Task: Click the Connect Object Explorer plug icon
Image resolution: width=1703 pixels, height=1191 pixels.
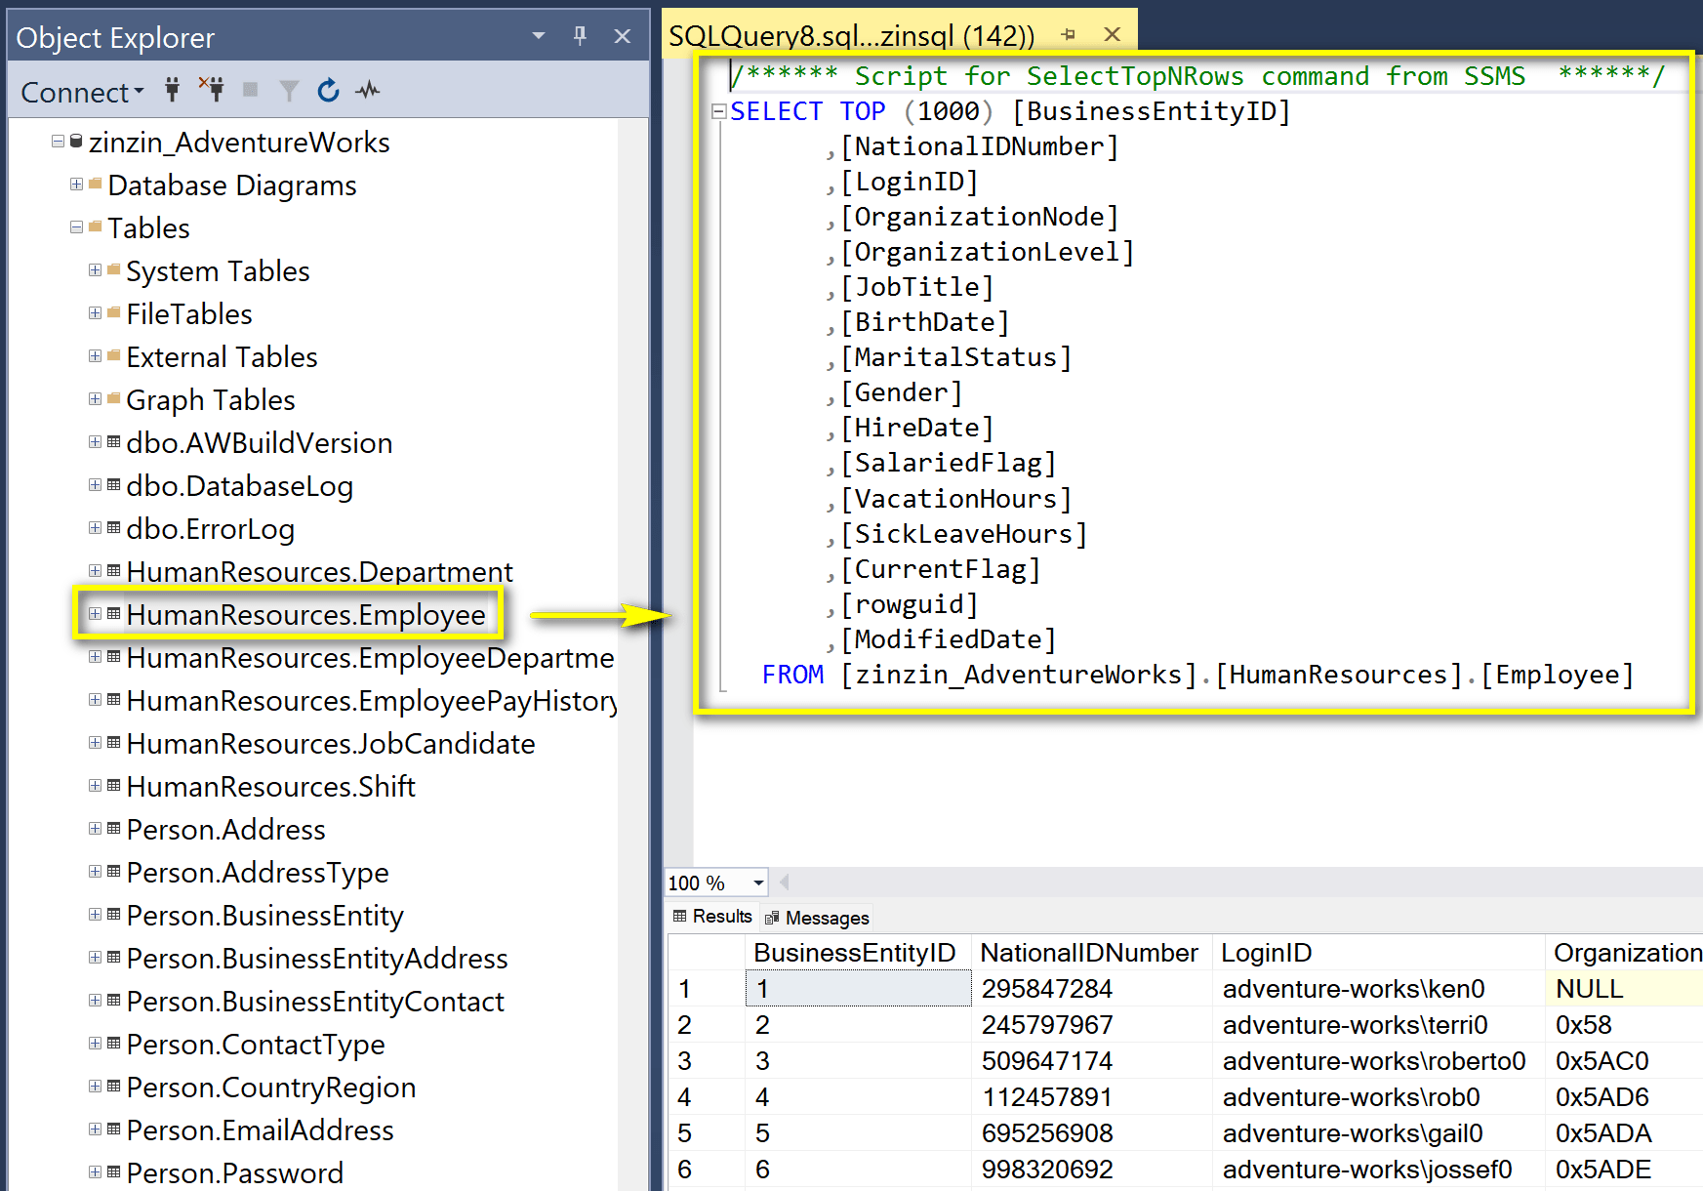Action: click(x=173, y=90)
